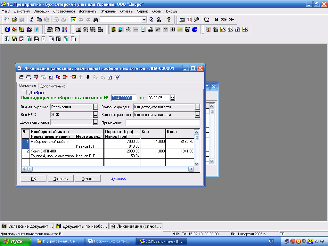The image size is (328, 246).
Task: Click the yellow question mark Help icon
Action: [168, 20]
